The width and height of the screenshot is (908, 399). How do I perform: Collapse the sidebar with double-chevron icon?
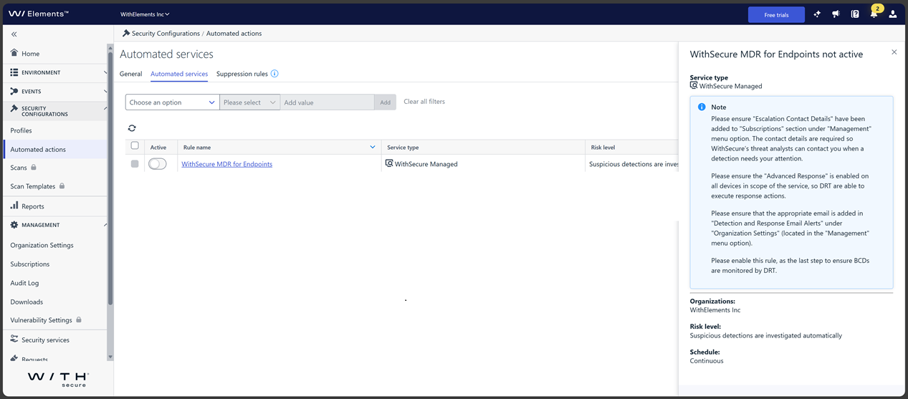pyautogui.click(x=14, y=34)
